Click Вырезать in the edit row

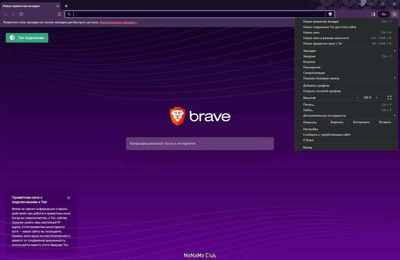[x=337, y=122]
